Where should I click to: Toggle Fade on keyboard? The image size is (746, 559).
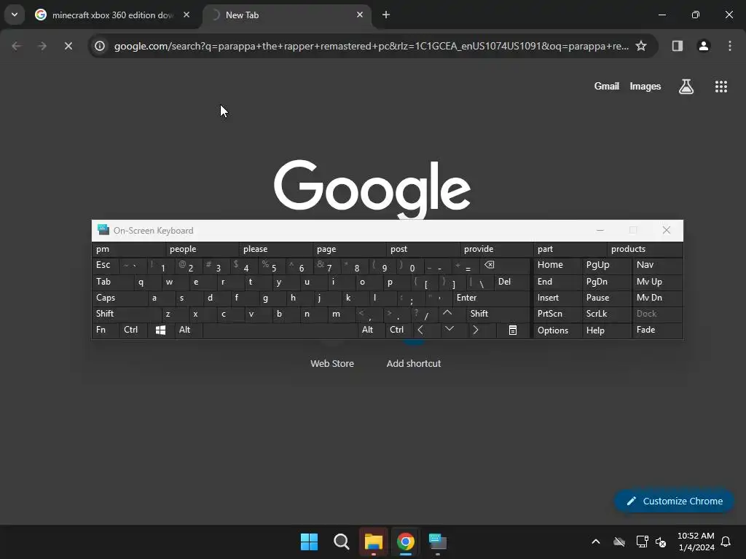pos(657,330)
